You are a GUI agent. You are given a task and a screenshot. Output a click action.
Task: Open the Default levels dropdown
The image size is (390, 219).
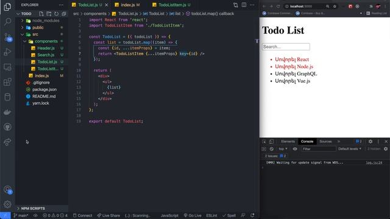tap(350, 149)
